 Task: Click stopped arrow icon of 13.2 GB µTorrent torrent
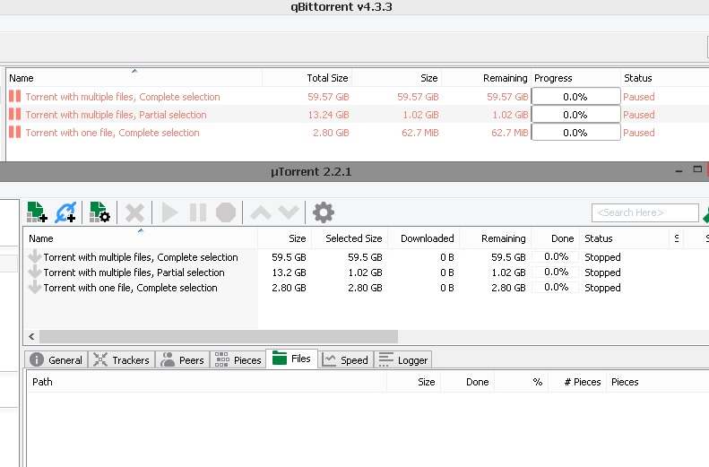pos(34,272)
